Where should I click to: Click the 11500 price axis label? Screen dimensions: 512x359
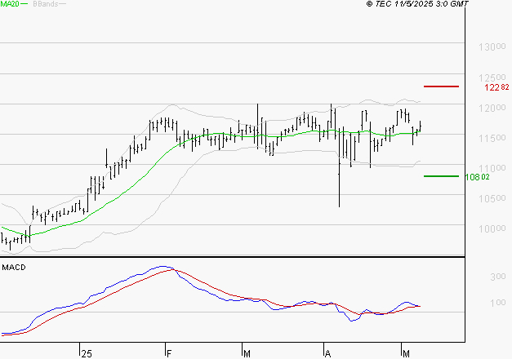point(490,138)
